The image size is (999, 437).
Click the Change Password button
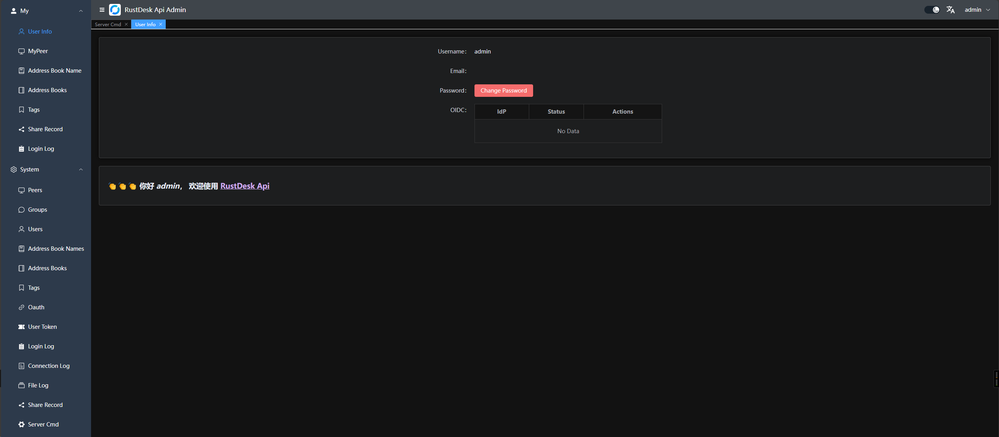[x=503, y=90]
